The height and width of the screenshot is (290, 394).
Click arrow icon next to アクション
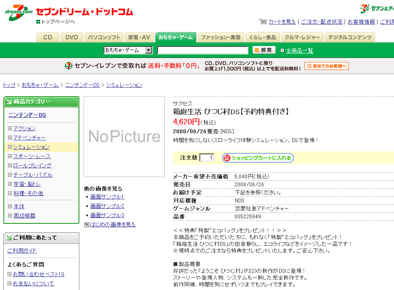(10, 129)
